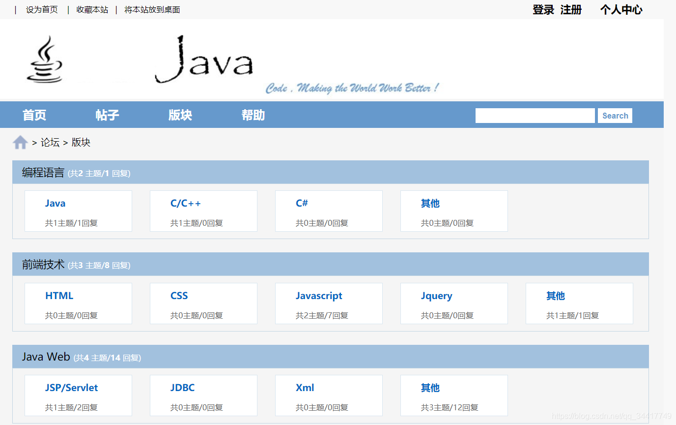The height and width of the screenshot is (425, 676).
Task: Click the slogan Code, Making the World Work Better
Action: (x=352, y=88)
